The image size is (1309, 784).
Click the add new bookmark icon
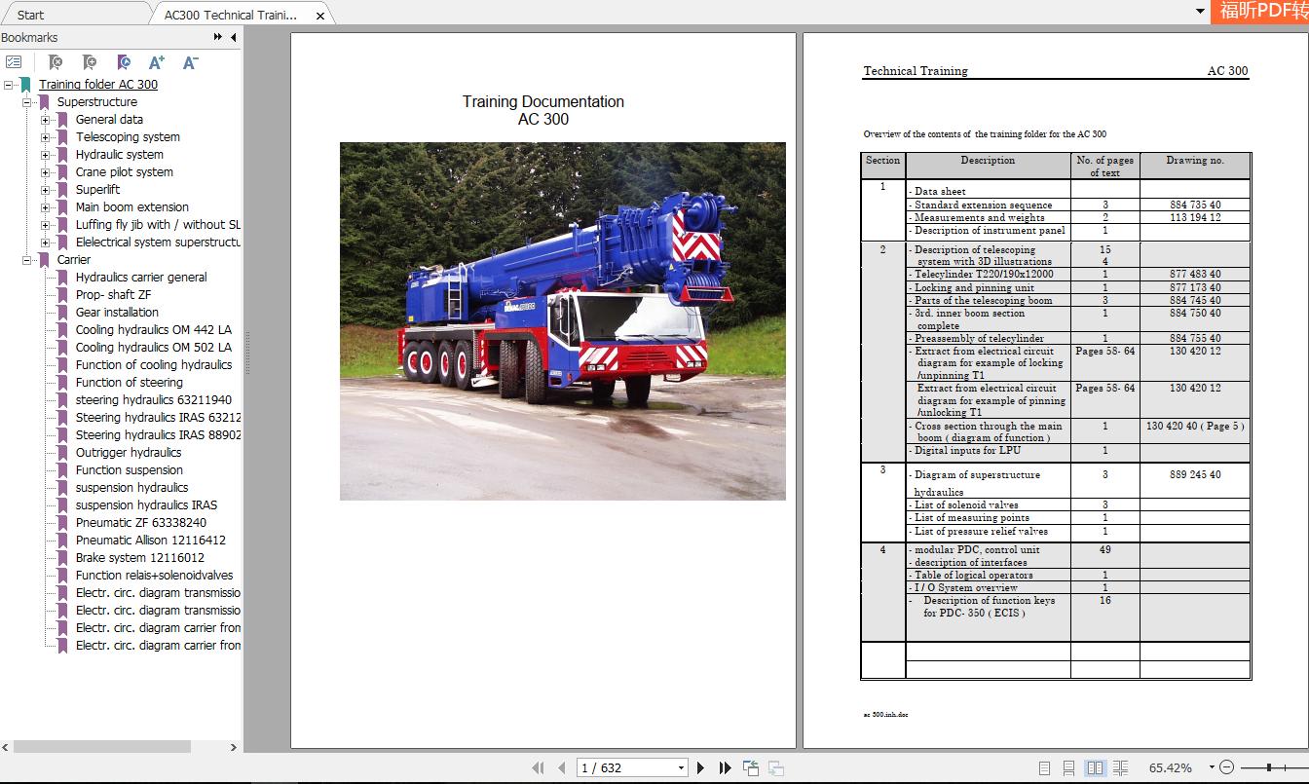(x=90, y=62)
